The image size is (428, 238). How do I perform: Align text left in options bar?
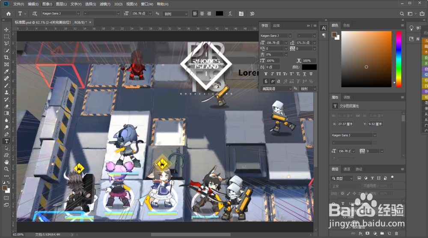coord(195,14)
